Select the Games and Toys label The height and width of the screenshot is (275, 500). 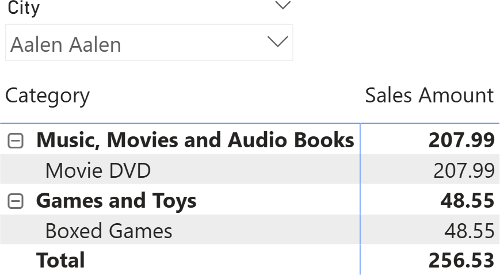tap(116, 201)
